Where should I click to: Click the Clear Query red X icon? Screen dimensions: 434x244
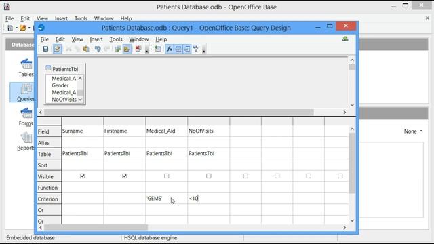tap(138, 49)
